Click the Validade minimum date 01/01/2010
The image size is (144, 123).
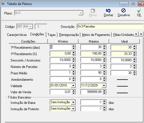(x=61, y=85)
